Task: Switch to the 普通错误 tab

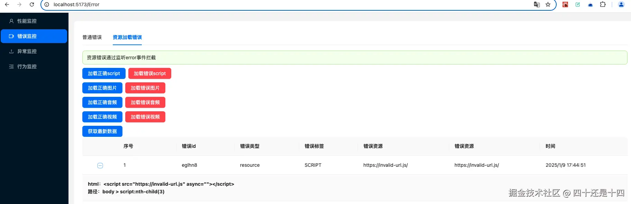Action: pyautogui.click(x=92, y=37)
